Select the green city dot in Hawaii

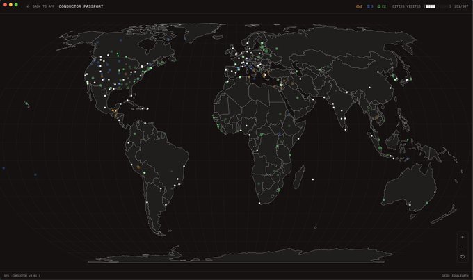click(x=26, y=104)
